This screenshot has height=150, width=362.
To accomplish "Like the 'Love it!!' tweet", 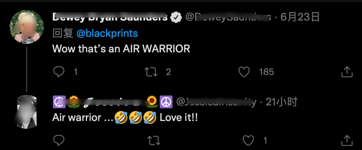I will tap(248, 140).
